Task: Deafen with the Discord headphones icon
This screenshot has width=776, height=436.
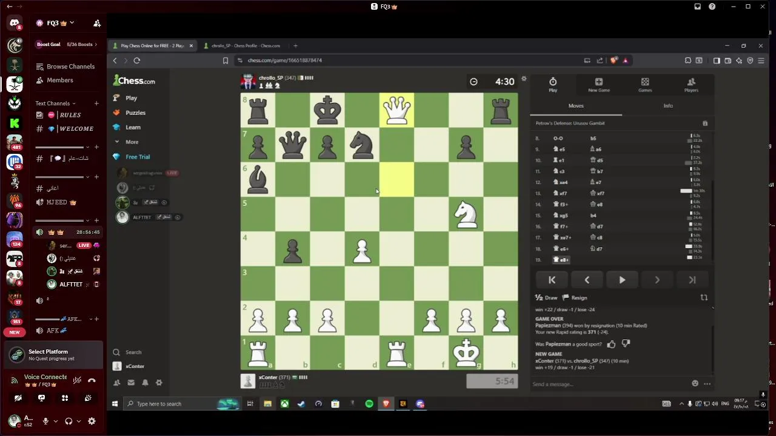Action: pyautogui.click(x=69, y=421)
